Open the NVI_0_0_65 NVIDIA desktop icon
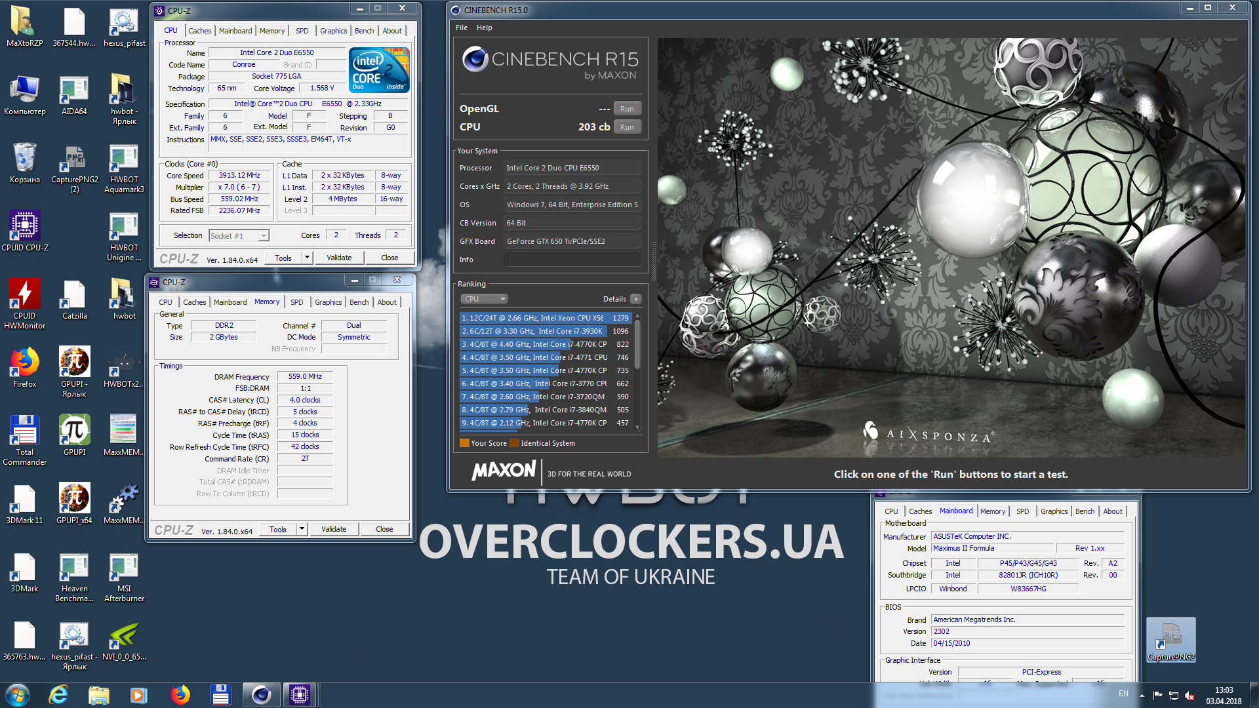The width and height of the screenshot is (1259, 708). click(124, 640)
